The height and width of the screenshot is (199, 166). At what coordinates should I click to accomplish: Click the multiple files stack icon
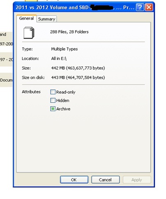(x=29, y=33)
